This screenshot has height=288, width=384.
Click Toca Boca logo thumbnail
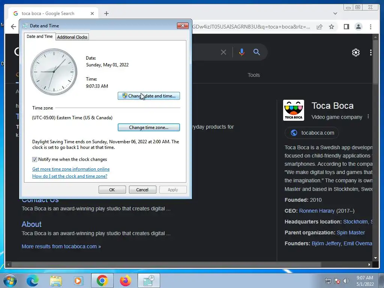point(294,110)
